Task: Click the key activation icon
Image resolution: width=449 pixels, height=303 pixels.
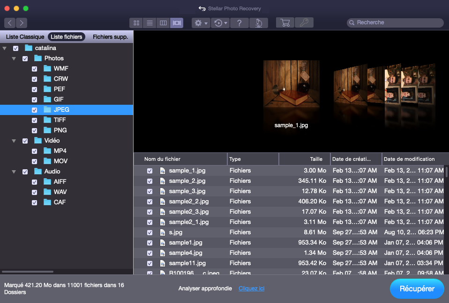Action: pyautogui.click(x=304, y=22)
